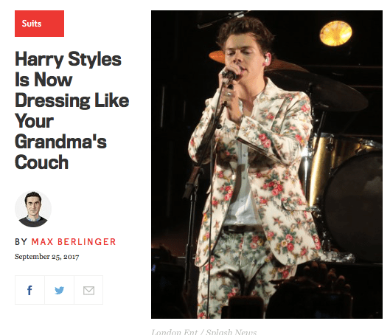Open the red Suits category tag
The width and height of the screenshot is (390, 335).
[39, 24]
